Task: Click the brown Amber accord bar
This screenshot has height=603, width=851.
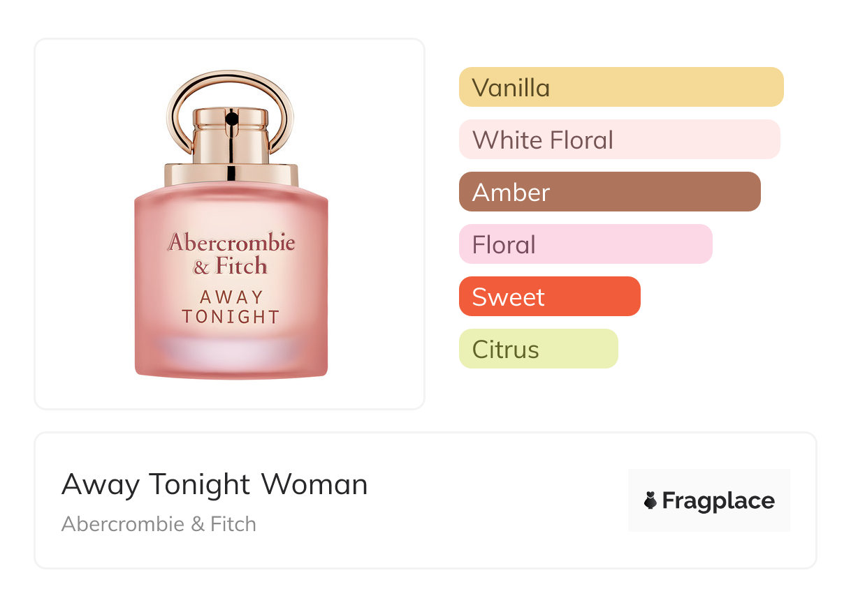Action: click(x=609, y=192)
